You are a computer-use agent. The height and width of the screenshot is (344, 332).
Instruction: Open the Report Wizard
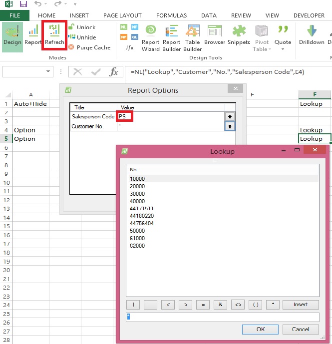pos(150,37)
